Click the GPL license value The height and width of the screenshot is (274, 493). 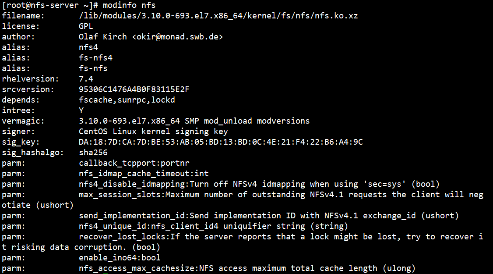pyautogui.click(x=86, y=26)
